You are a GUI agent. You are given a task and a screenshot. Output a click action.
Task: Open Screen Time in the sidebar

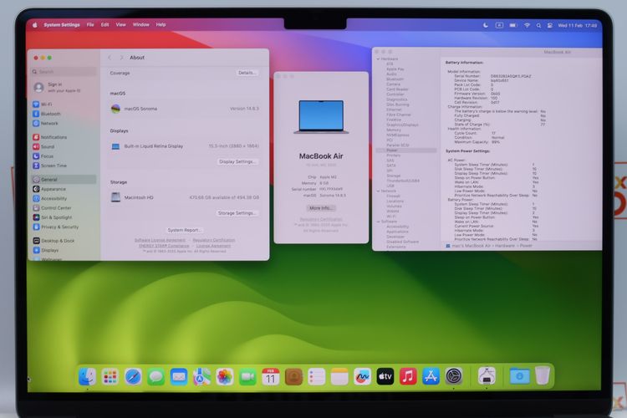49,166
